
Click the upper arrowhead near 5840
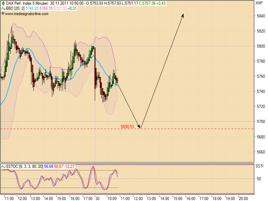point(183,16)
